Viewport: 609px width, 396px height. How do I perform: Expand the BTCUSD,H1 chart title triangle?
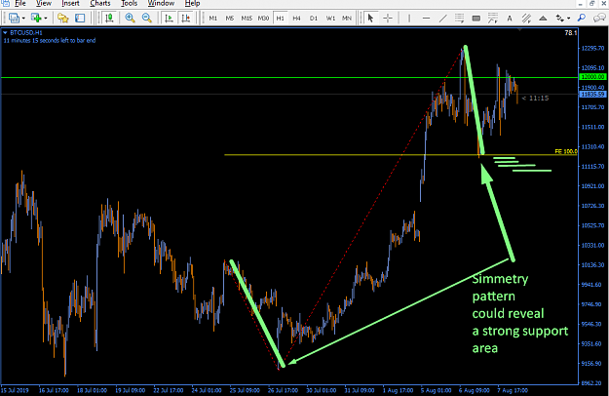(5, 33)
